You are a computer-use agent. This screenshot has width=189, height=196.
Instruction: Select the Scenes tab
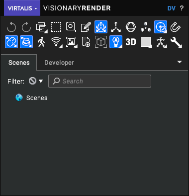pyautogui.click(x=19, y=63)
